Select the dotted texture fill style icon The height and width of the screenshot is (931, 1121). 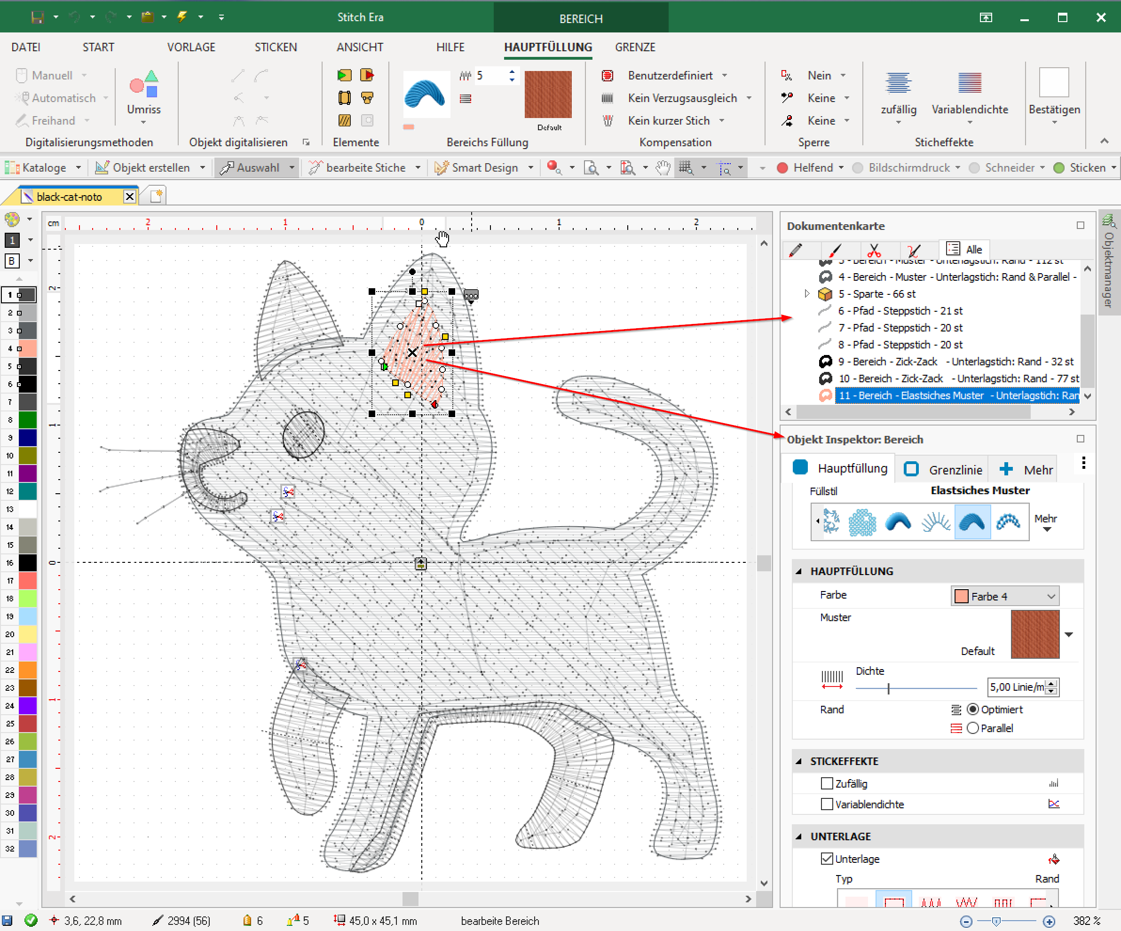pos(862,521)
